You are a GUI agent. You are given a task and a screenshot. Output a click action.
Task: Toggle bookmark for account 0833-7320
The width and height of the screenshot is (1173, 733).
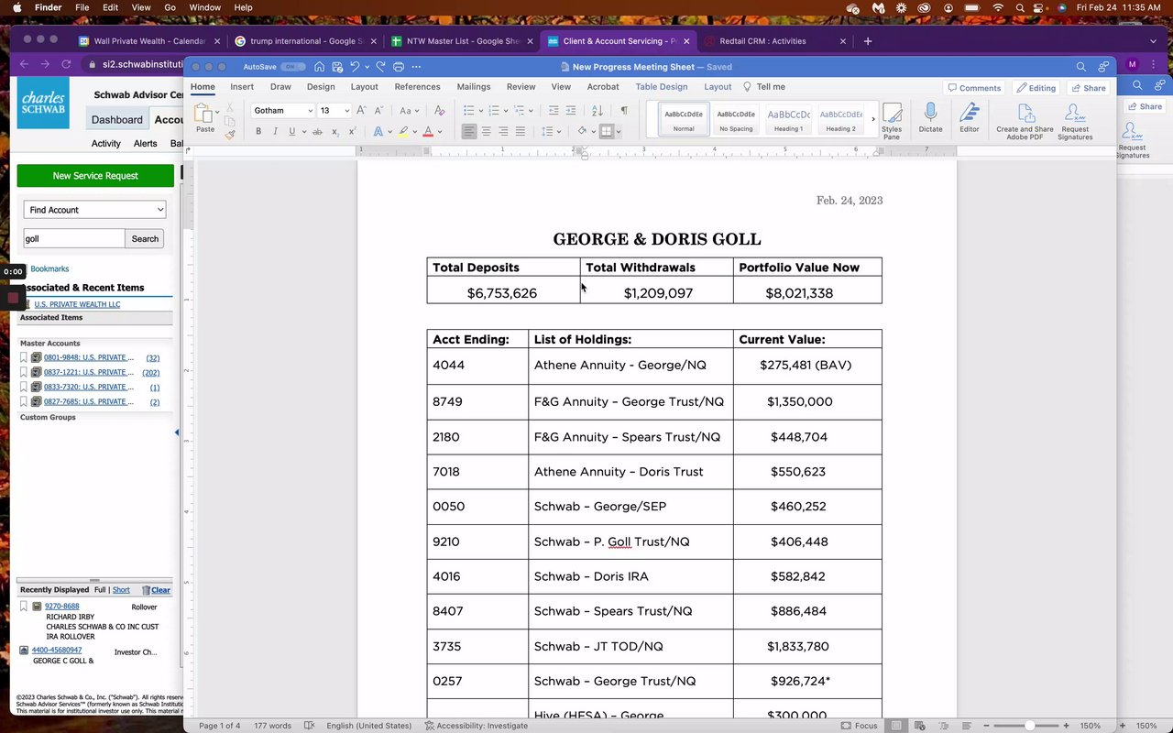(x=24, y=387)
